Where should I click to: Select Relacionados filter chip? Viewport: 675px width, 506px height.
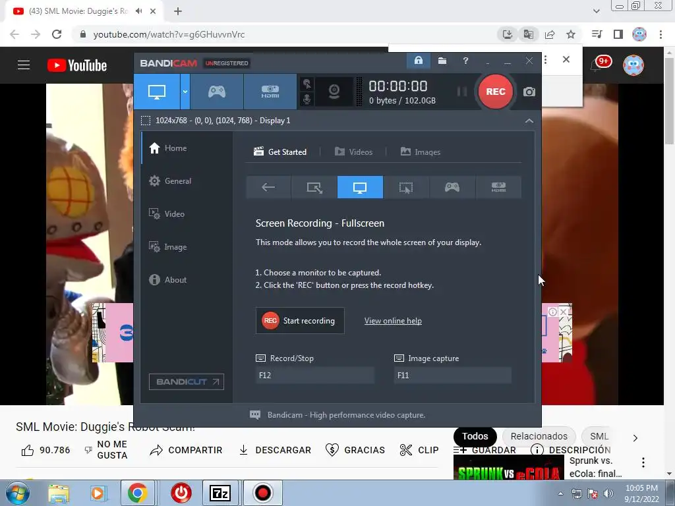(539, 436)
